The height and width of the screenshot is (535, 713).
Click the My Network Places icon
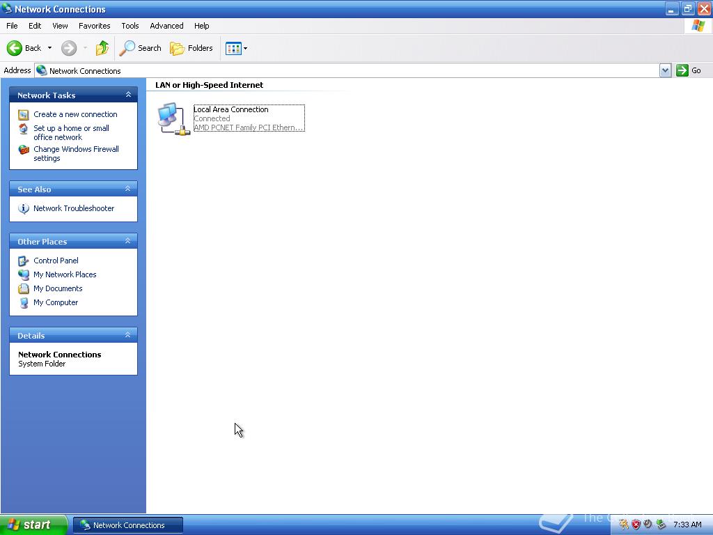tap(24, 274)
